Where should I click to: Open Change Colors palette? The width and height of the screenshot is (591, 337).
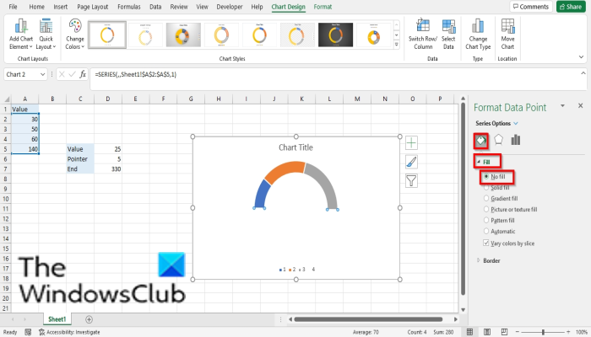click(x=75, y=35)
